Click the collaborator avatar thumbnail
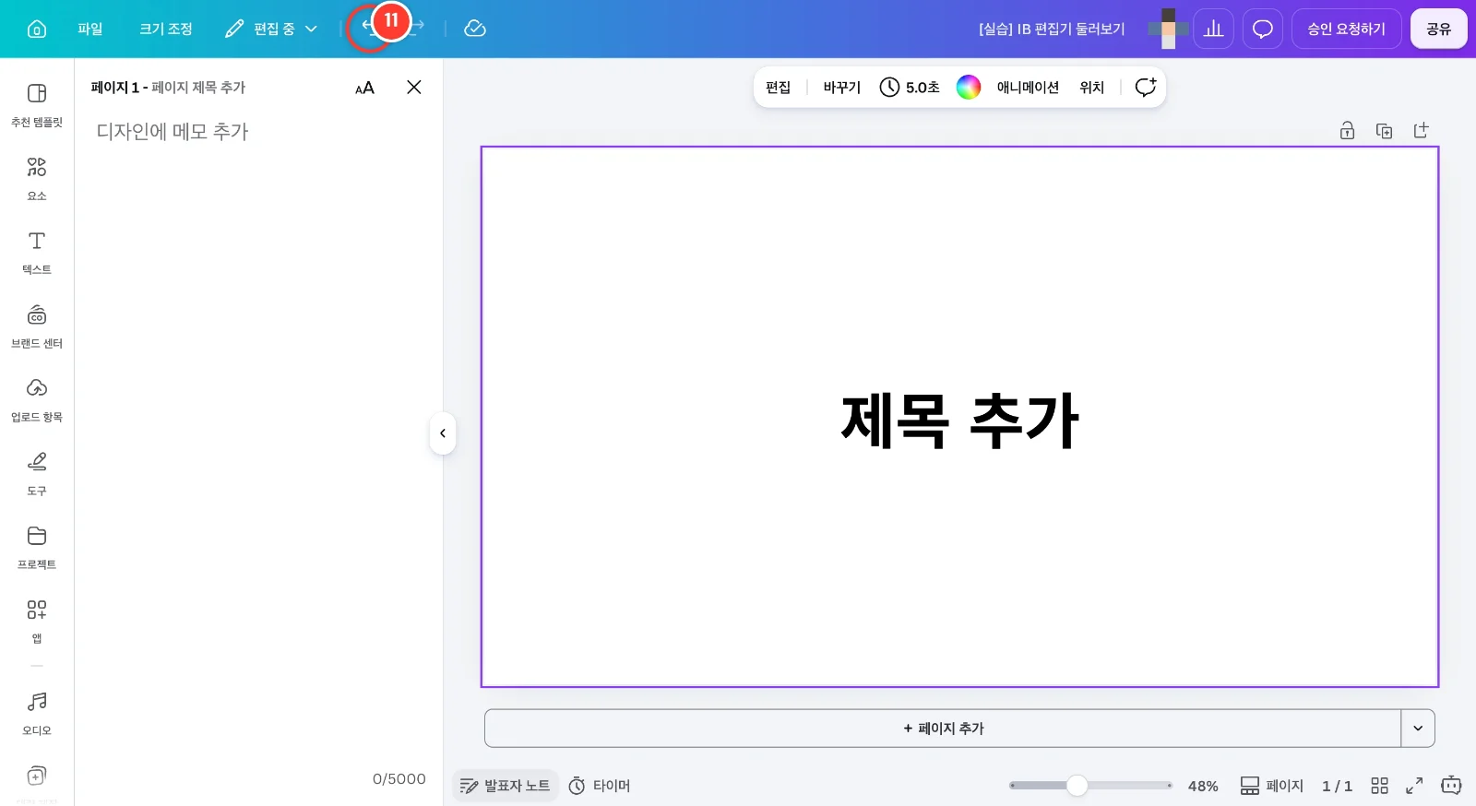1476x806 pixels. [1169, 29]
